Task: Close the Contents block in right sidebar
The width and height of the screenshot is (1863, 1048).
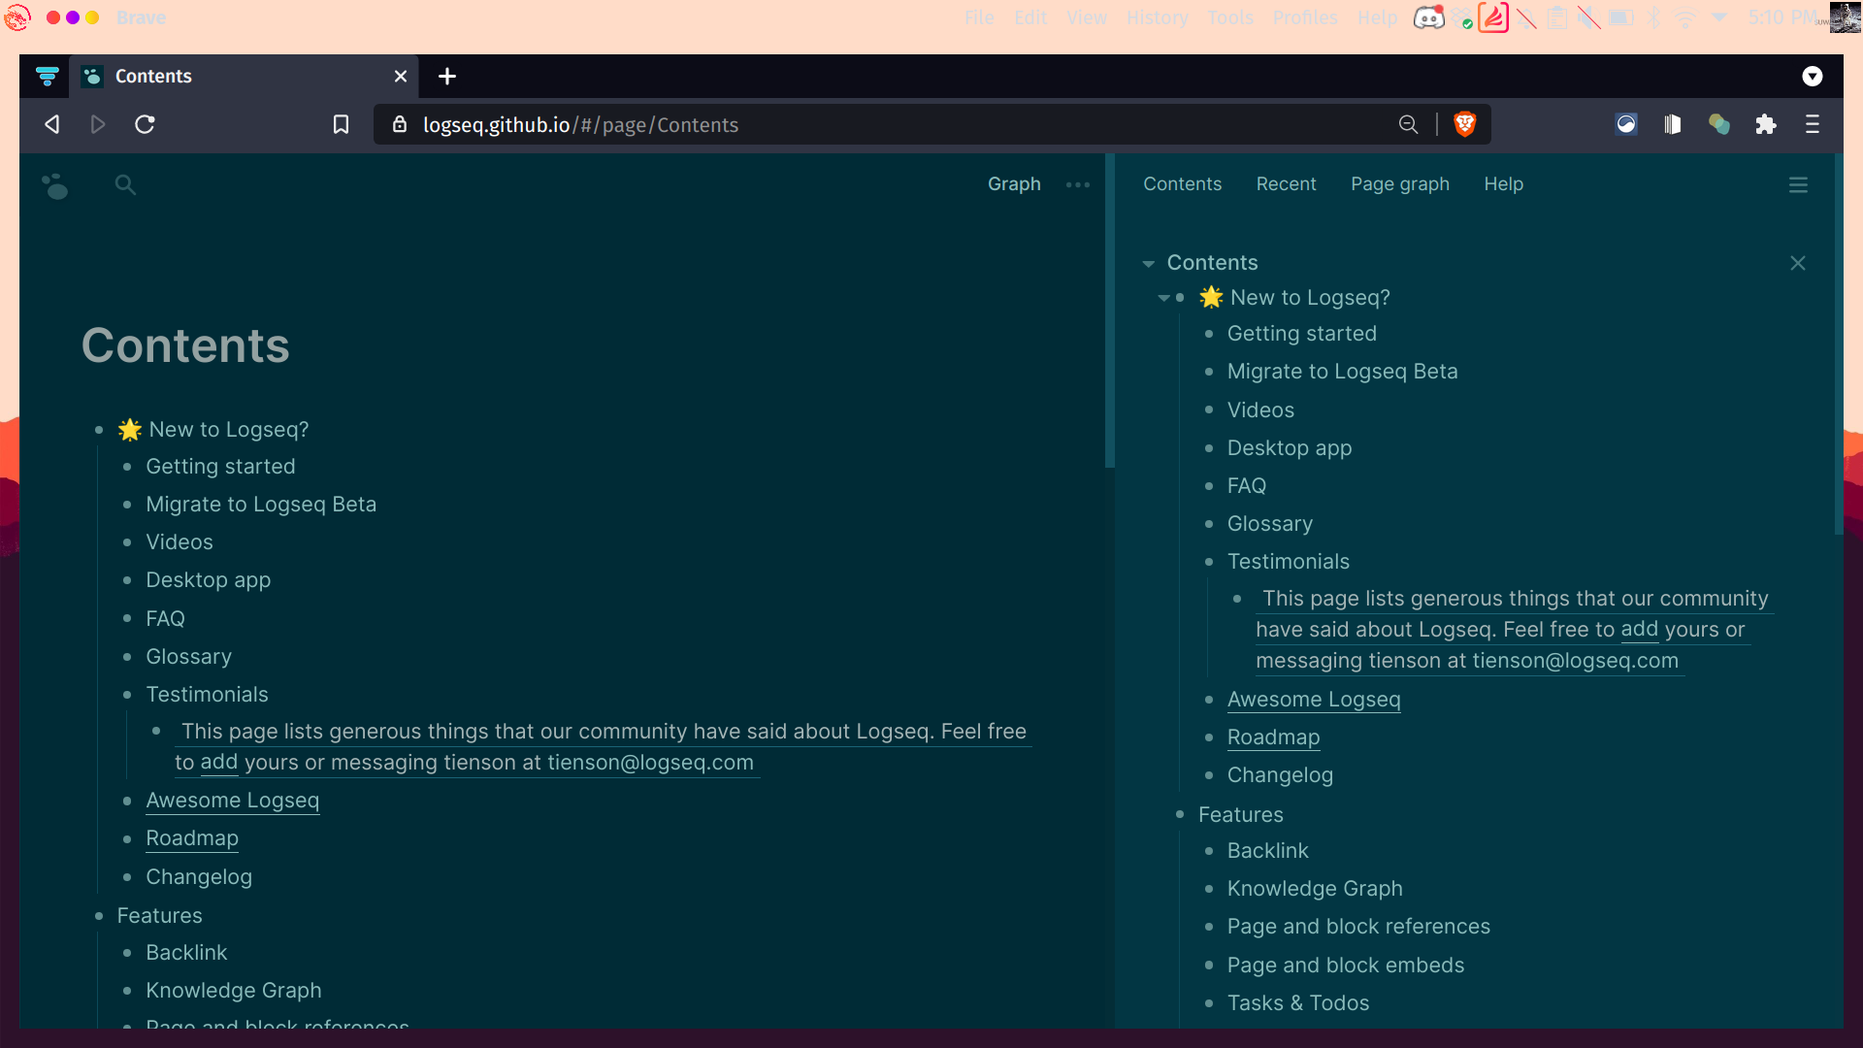Action: pos(1798,263)
